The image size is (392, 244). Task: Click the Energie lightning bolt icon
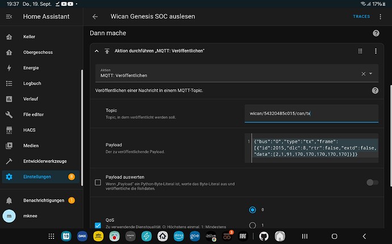[x=9, y=68]
